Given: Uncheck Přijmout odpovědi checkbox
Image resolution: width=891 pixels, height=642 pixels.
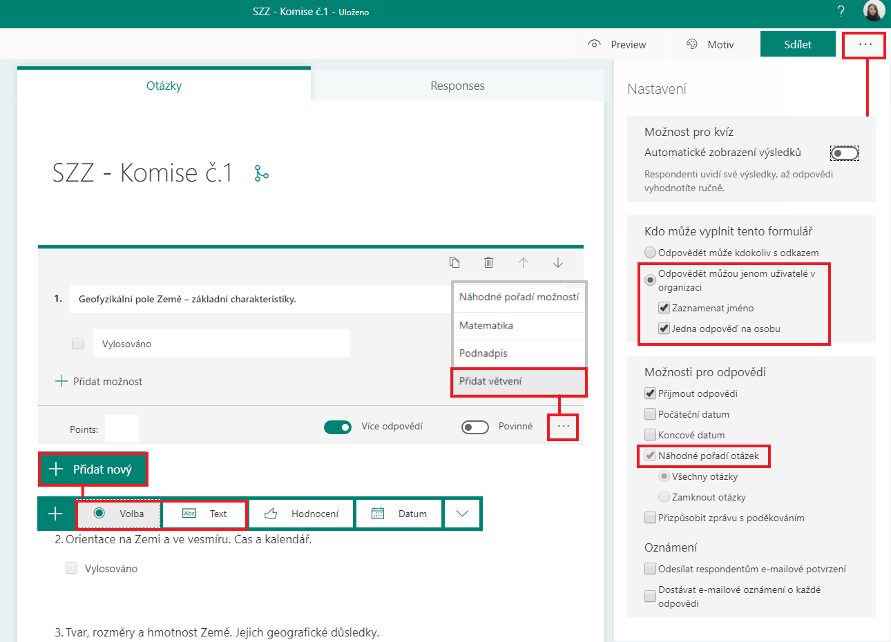Looking at the screenshot, I should [650, 393].
